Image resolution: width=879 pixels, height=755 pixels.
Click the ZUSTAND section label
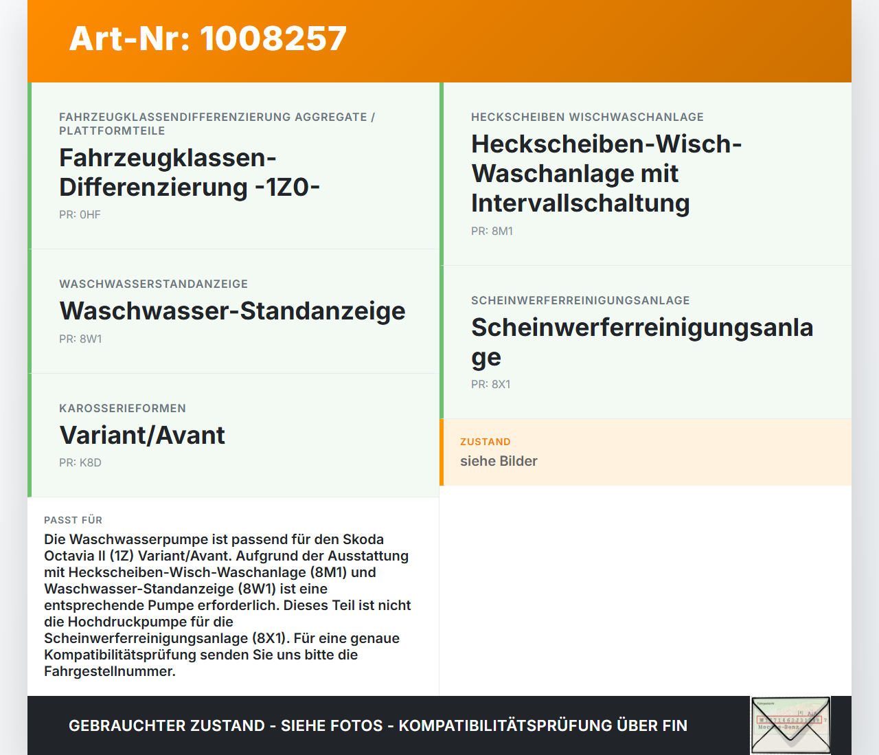(486, 442)
